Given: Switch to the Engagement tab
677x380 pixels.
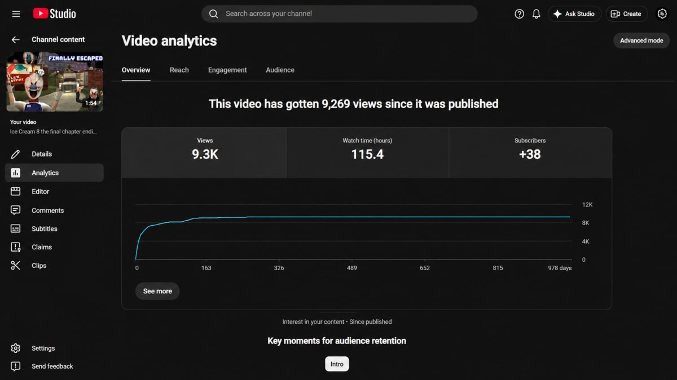Looking at the screenshot, I should click(227, 70).
